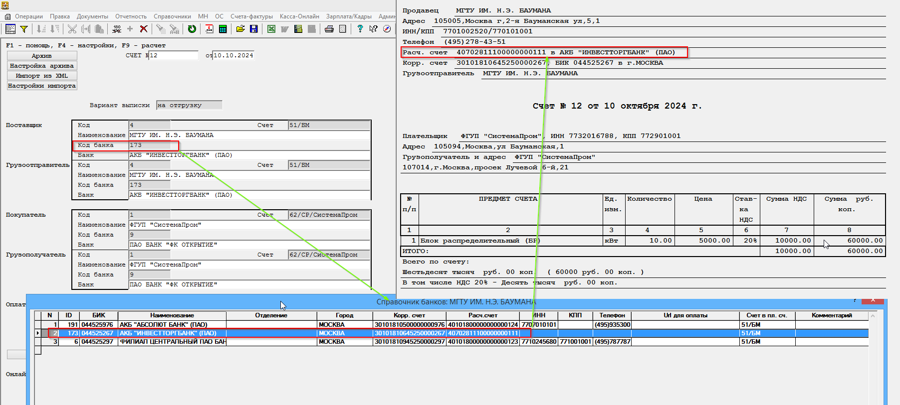Viewport: 900px width, 405px height.
Task: Click the compass navigator icon
Action: (387, 29)
